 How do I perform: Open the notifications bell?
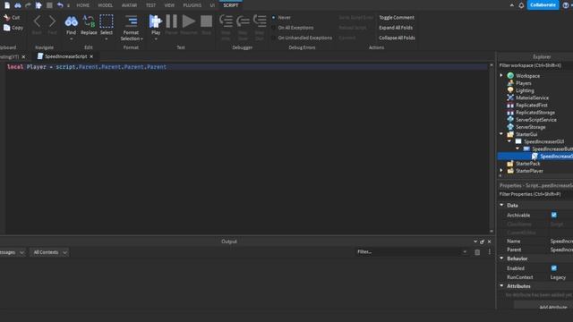coord(521,5)
